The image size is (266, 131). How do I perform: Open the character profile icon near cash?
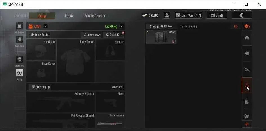point(167,15)
